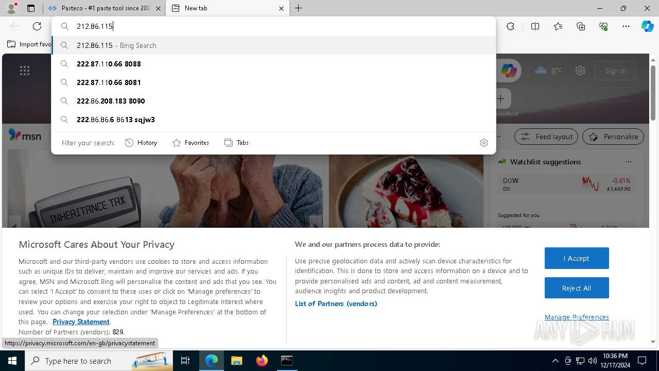Viewport: 659px width, 371px height.
Task: Open the Inheritance Tax news thumbnail
Action: (166, 189)
